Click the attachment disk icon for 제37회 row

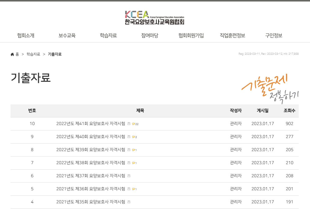129,176
